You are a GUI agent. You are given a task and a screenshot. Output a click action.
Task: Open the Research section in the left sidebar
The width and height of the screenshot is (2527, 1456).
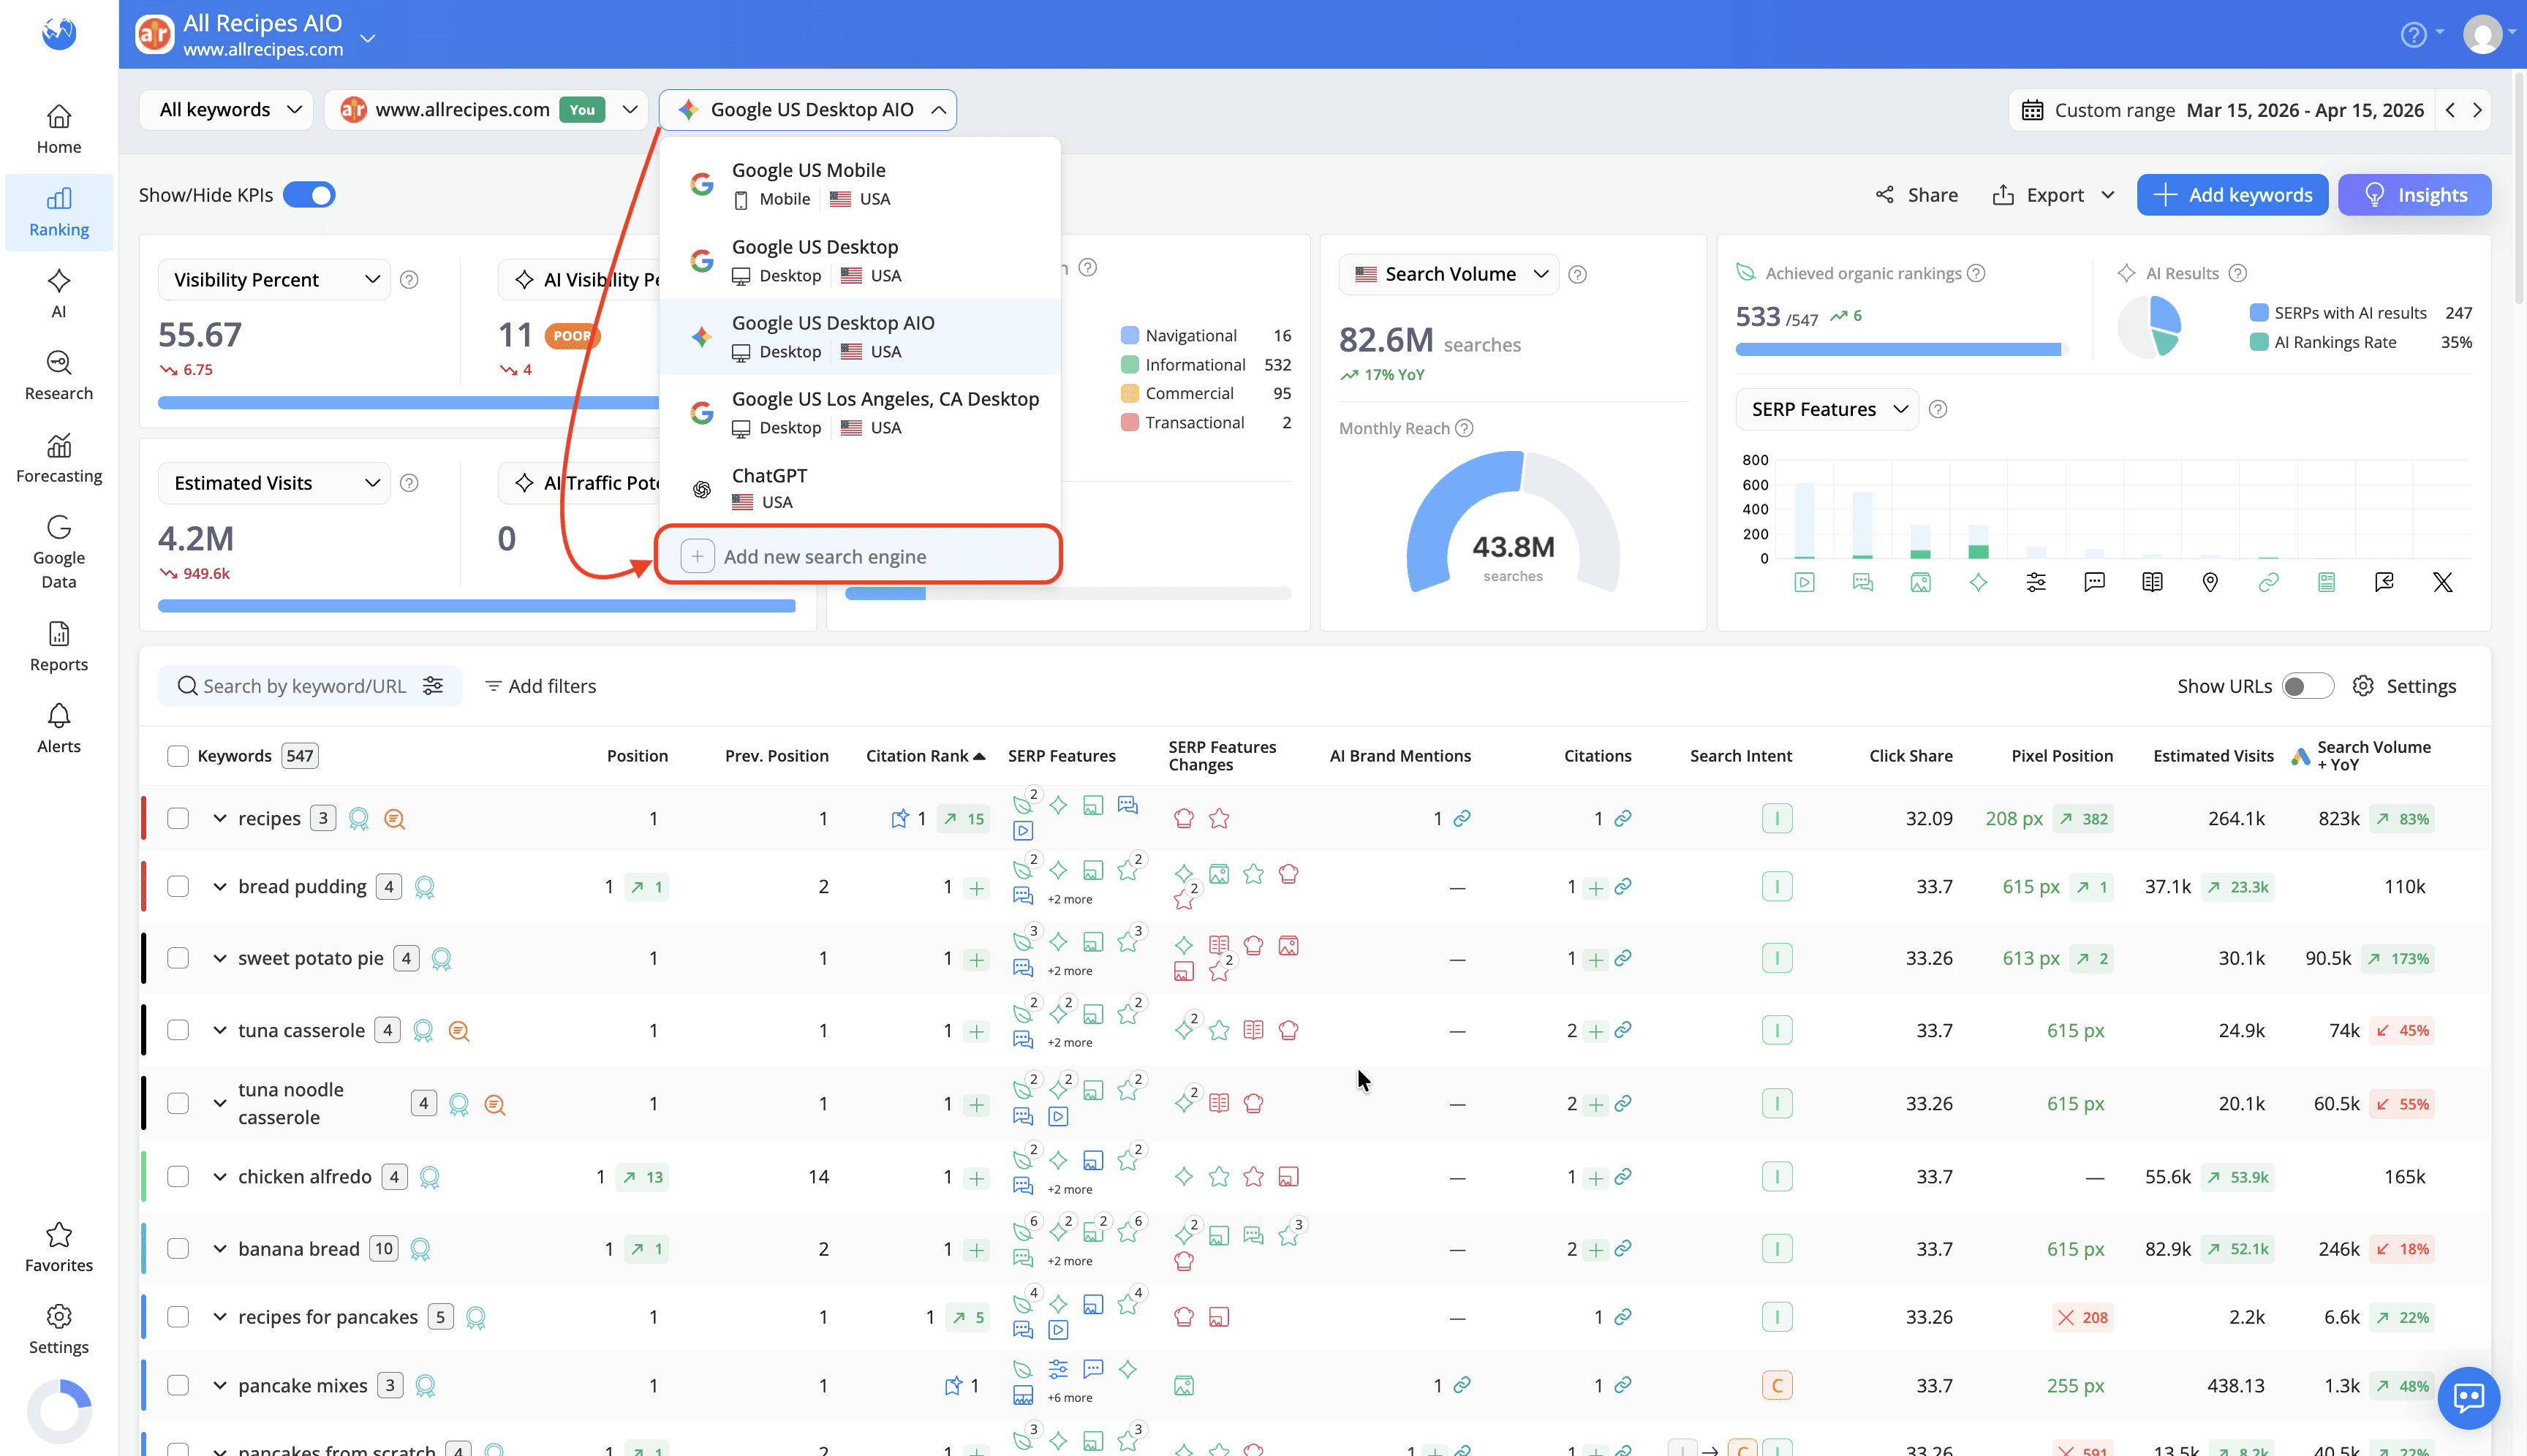point(58,375)
